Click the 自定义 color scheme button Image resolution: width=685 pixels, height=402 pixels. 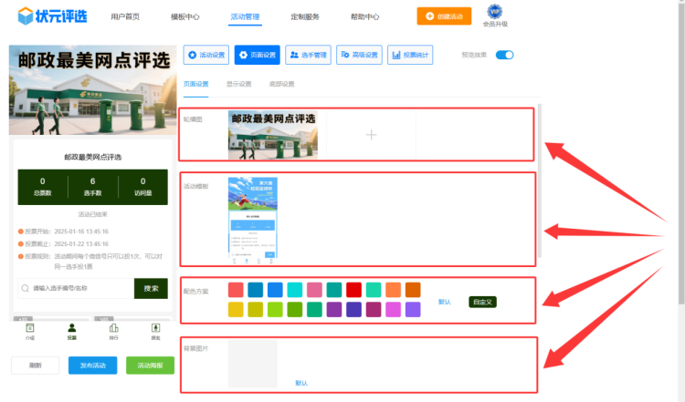[x=482, y=302]
